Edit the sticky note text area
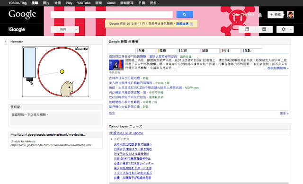 [x=56, y=118]
